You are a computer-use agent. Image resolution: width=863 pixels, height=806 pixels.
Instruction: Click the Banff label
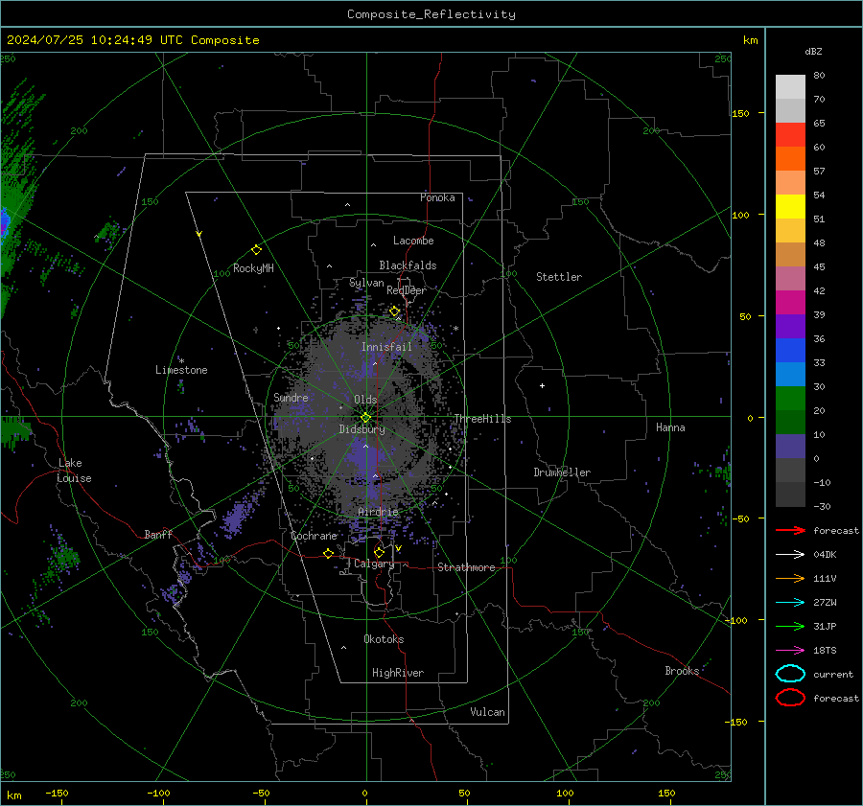pos(158,534)
